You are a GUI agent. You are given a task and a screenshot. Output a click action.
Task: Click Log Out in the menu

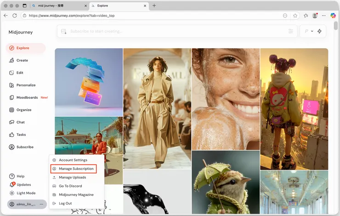[65, 203]
